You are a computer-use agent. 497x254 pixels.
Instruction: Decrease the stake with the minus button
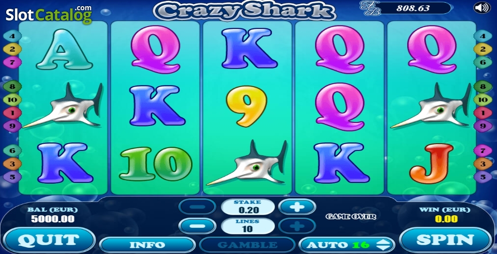198,207
